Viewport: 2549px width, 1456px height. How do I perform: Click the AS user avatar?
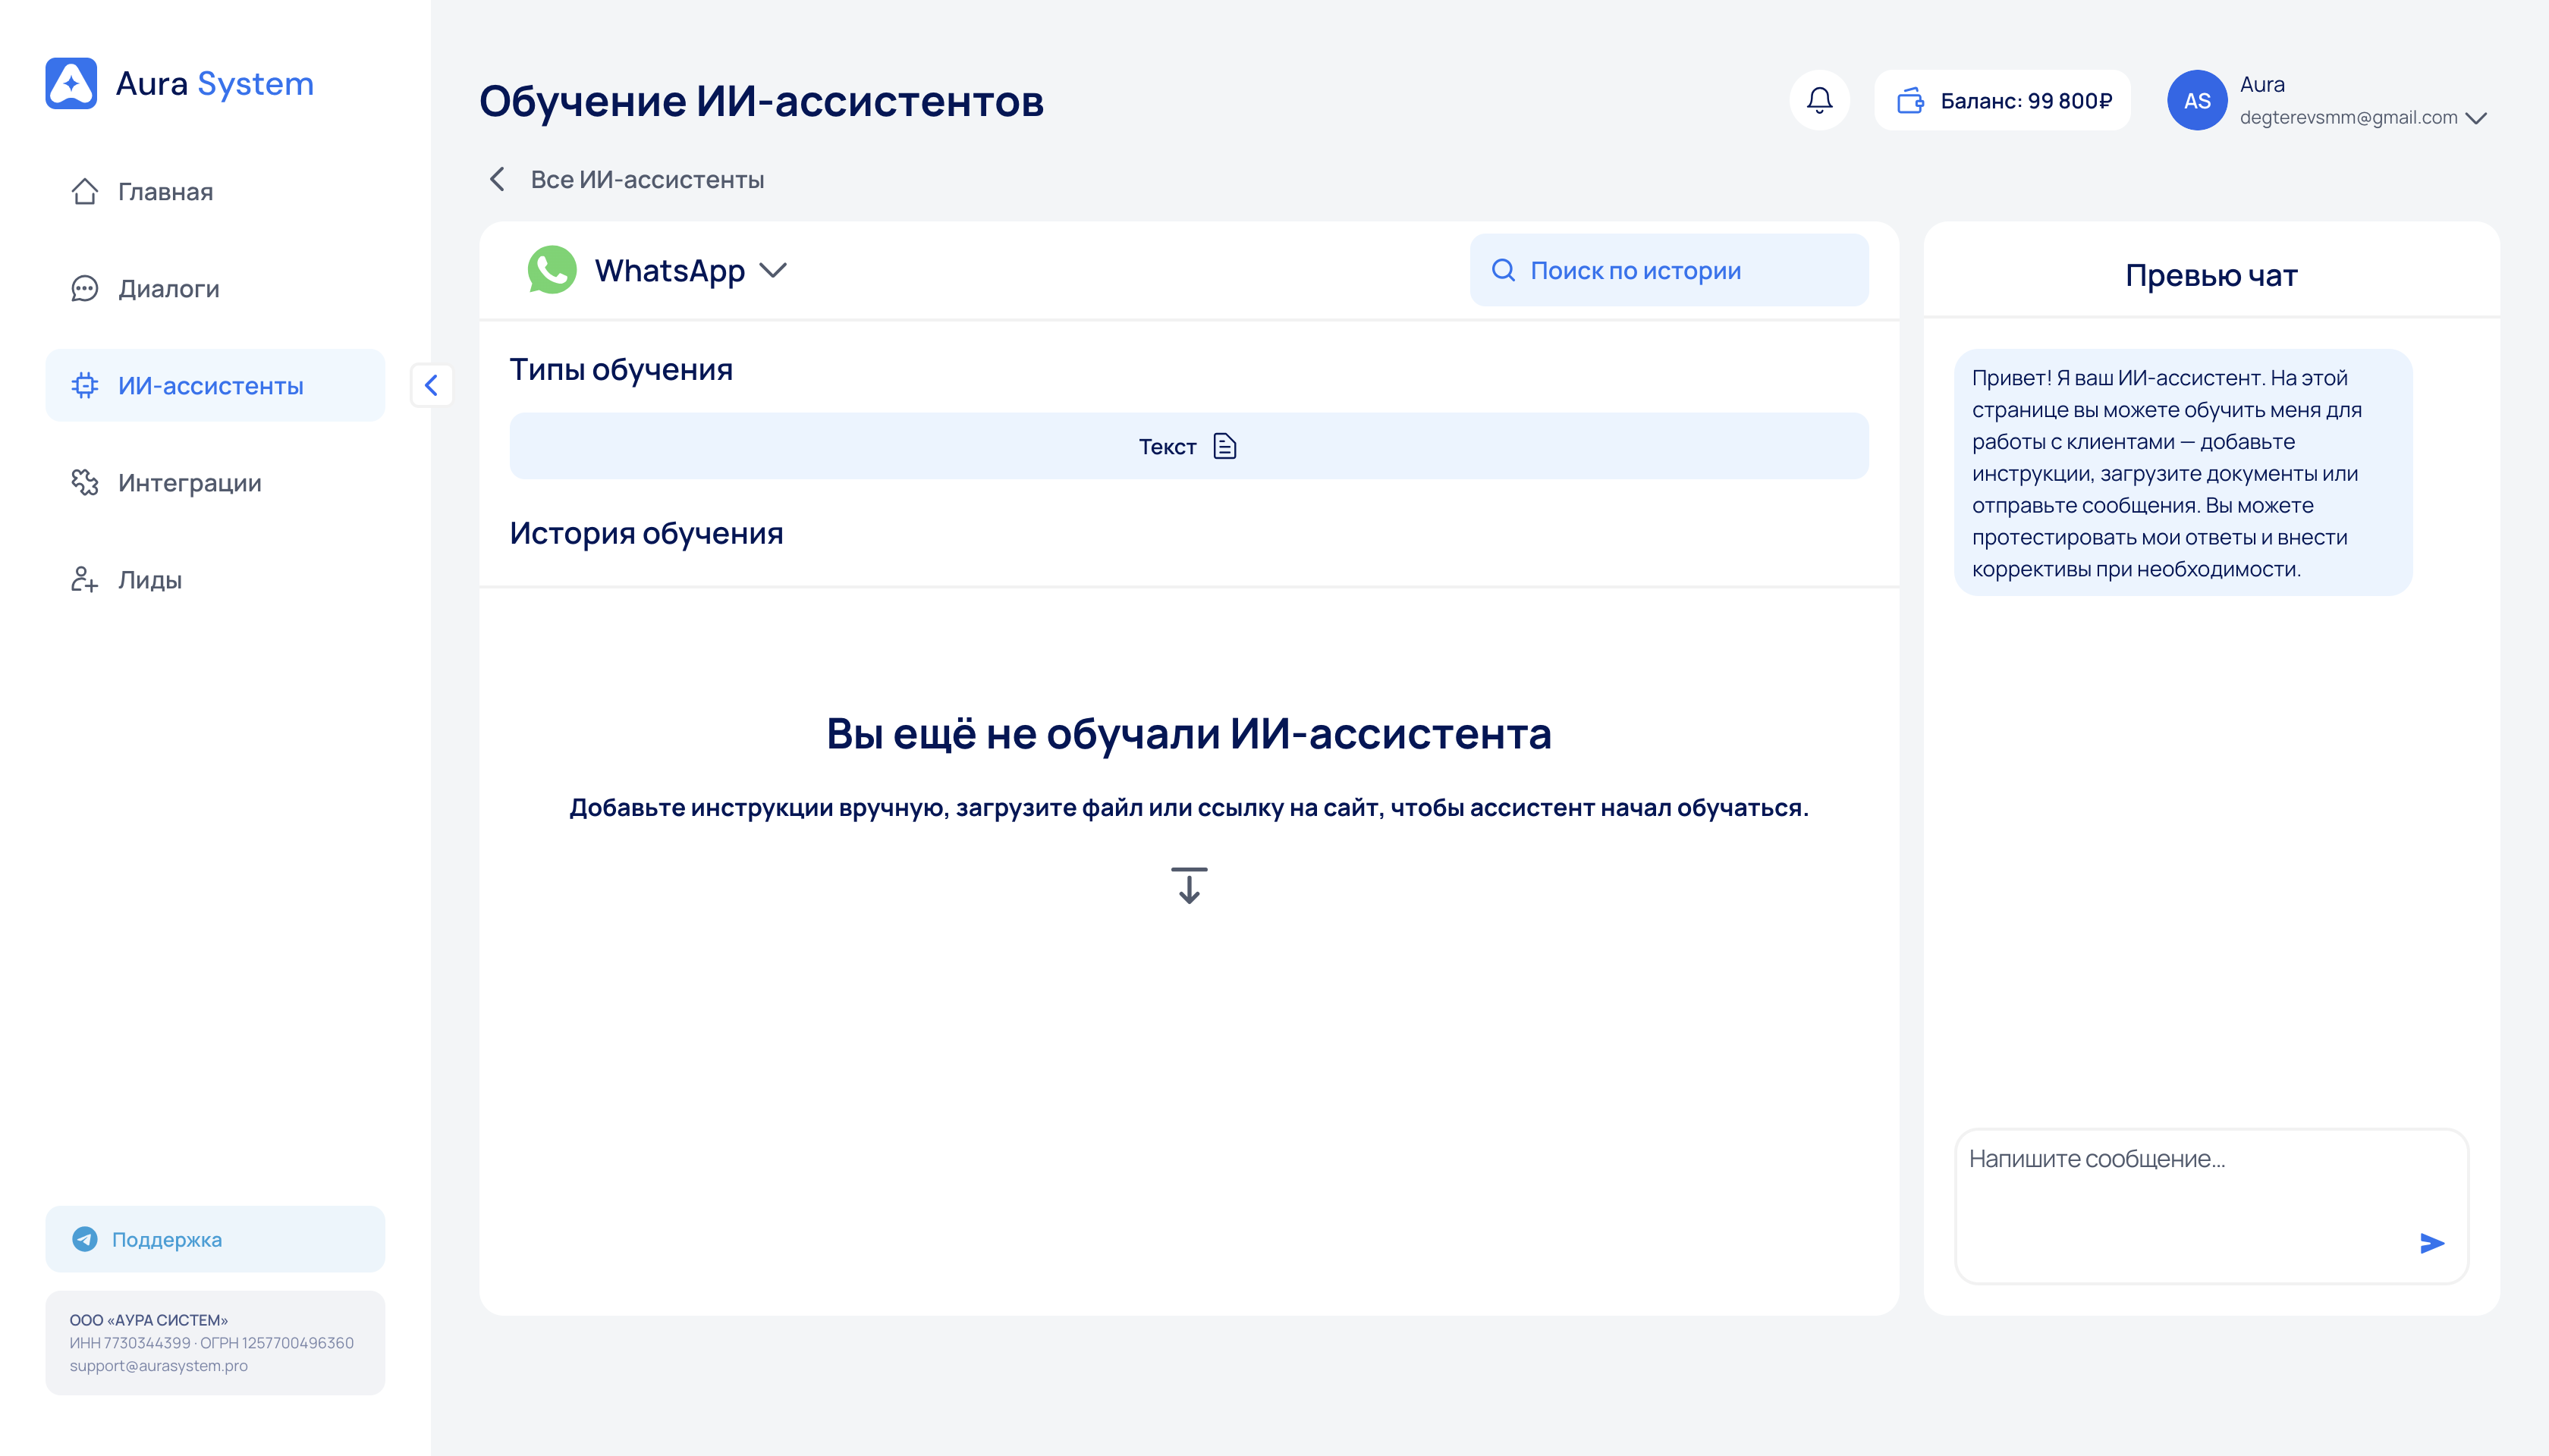tap(2196, 100)
